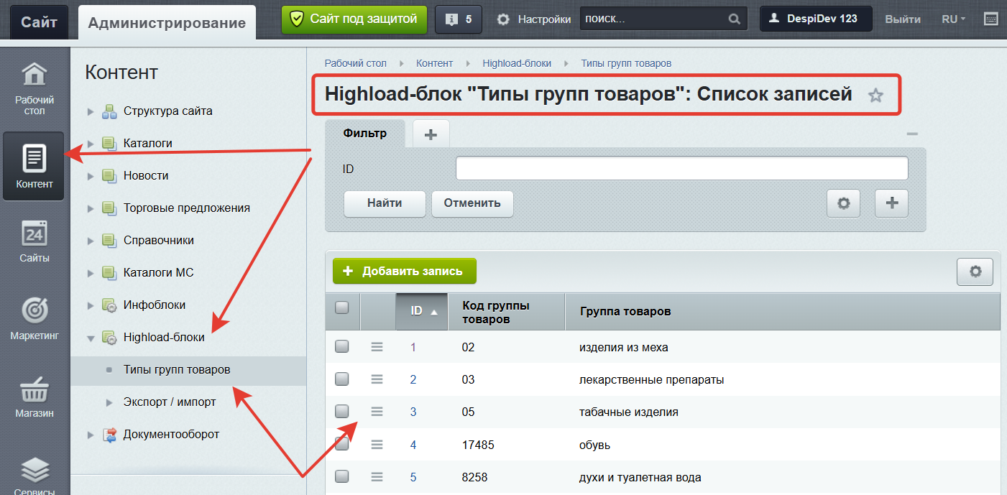Switch to the Администрирование tab

167,23
